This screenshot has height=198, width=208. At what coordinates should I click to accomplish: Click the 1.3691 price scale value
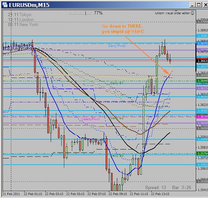(x=203, y=31)
